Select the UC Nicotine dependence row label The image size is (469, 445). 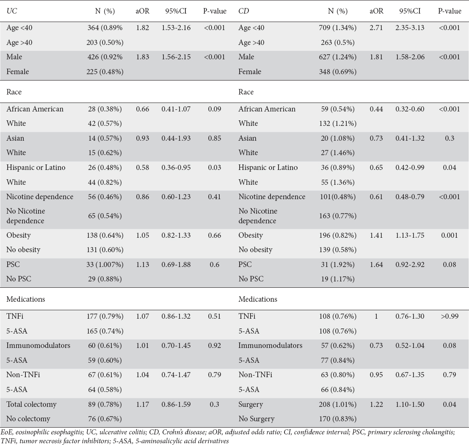tap(40, 197)
